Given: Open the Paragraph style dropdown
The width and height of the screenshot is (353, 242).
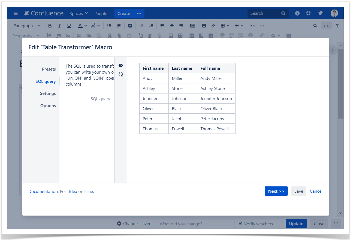Looking at the screenshot, I should pyautogui.click(x=27, y=26).
